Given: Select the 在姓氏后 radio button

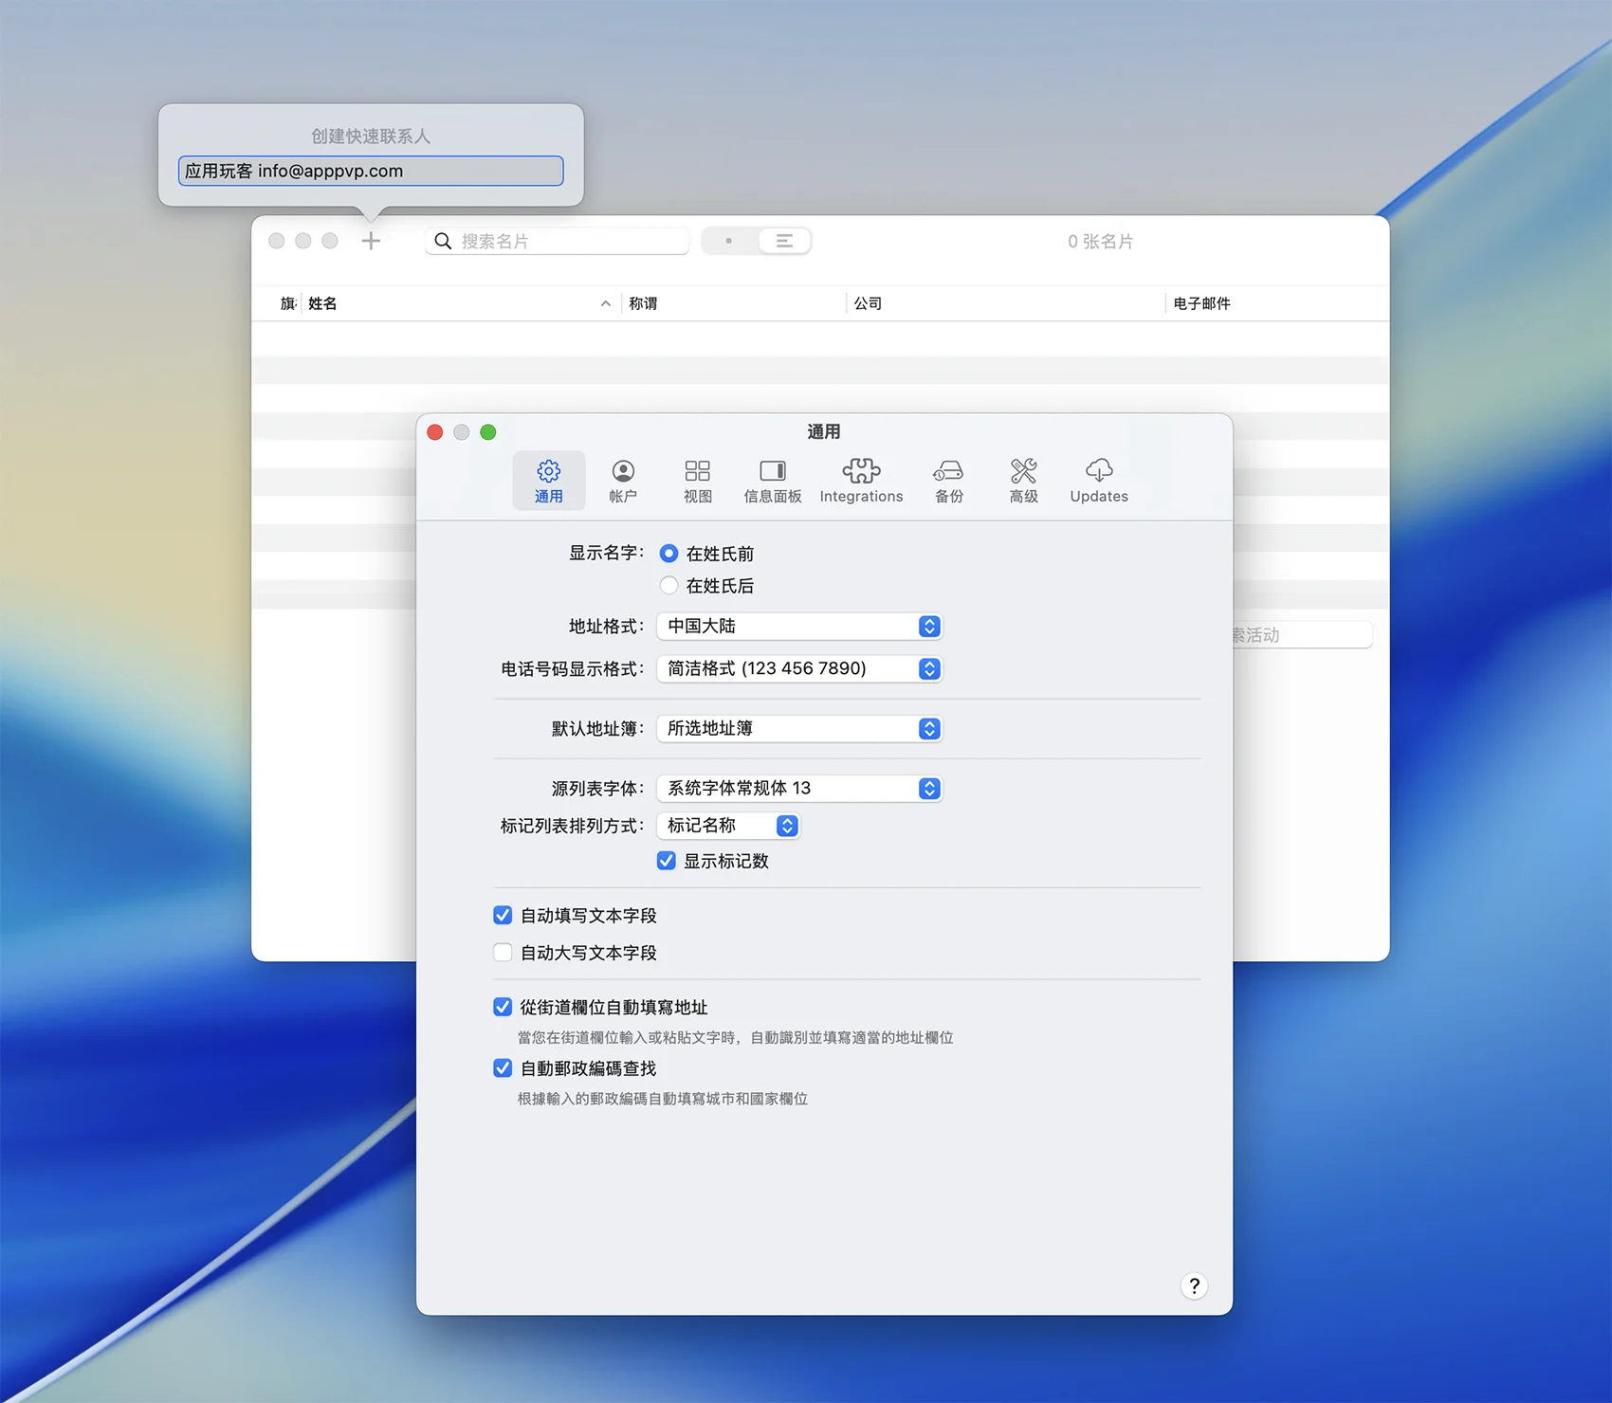Looking at the screenshot, I should [x=669, y=586].
